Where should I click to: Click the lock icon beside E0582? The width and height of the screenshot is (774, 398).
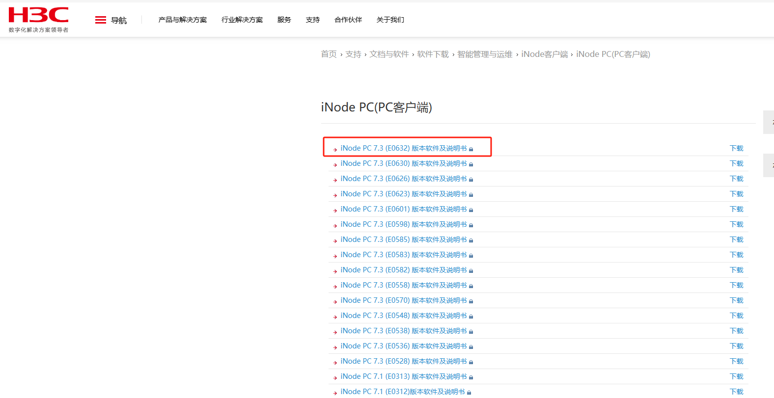point(471,271)
